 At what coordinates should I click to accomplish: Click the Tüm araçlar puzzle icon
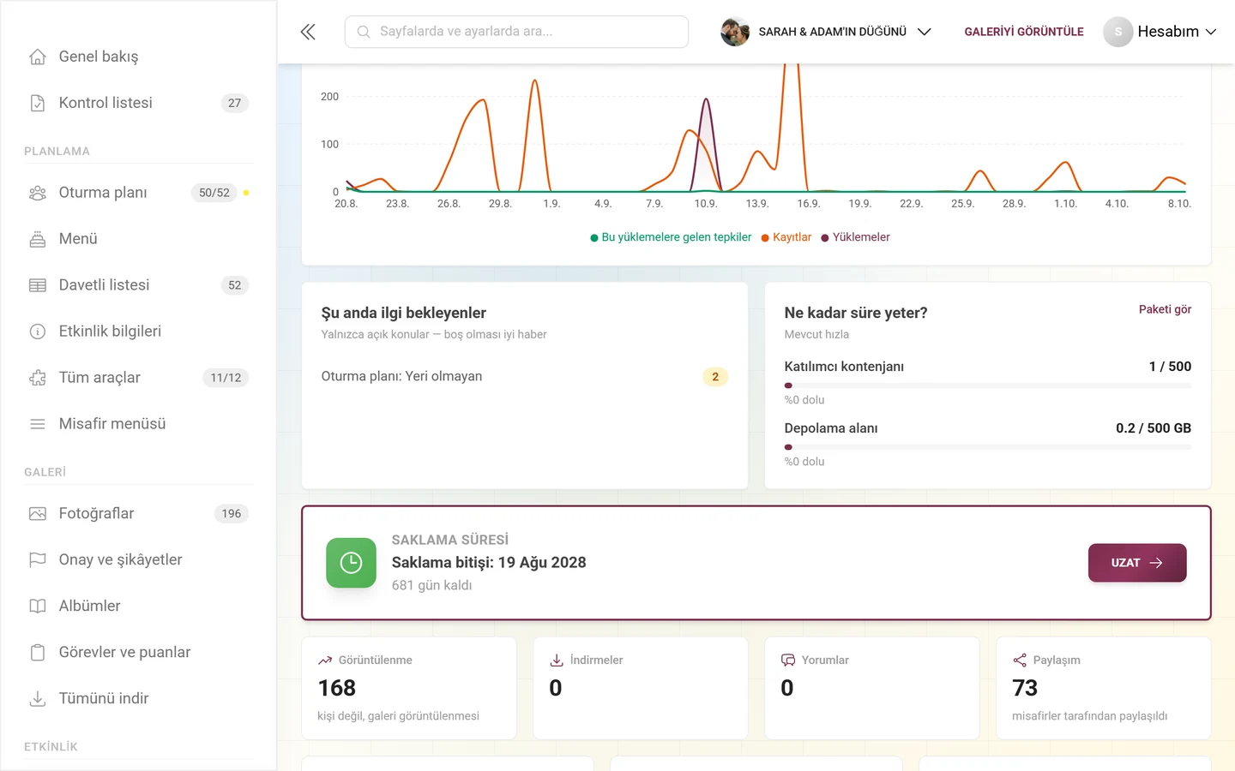click(38, 378)
